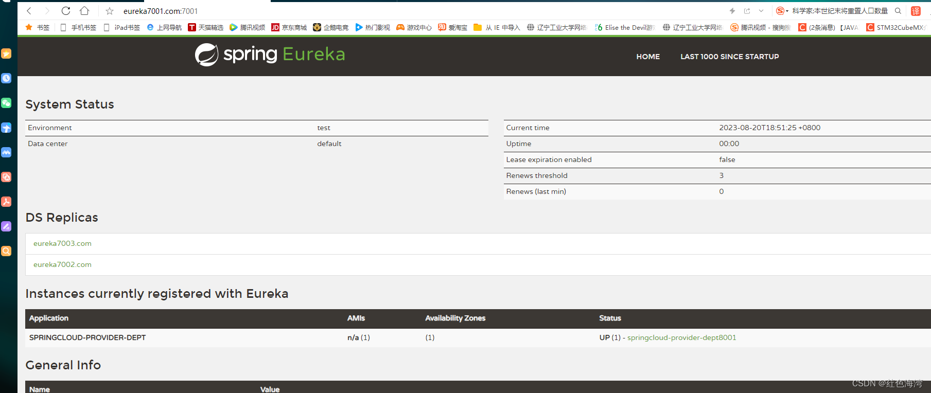Go back with the browser back arrow
This screenshot has height=393, width=931.
tap(29, 11)
